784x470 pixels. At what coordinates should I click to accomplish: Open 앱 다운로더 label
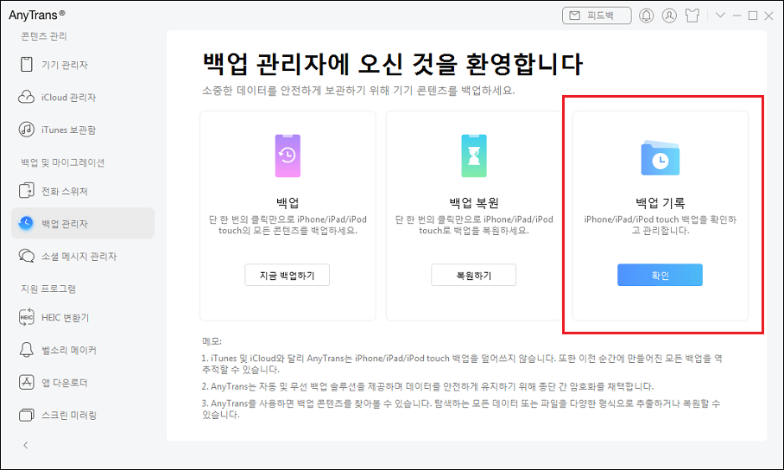click(x=65, y=383)
